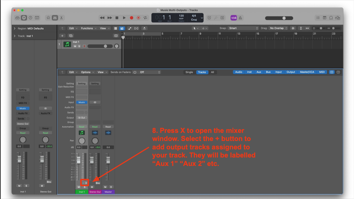The width and height of the screenshot is (354, 199).
Task: Click the Mixer button in control bar
Action: 55,18
